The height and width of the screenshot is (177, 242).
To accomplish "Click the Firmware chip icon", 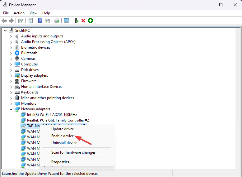I will [17, 81].
